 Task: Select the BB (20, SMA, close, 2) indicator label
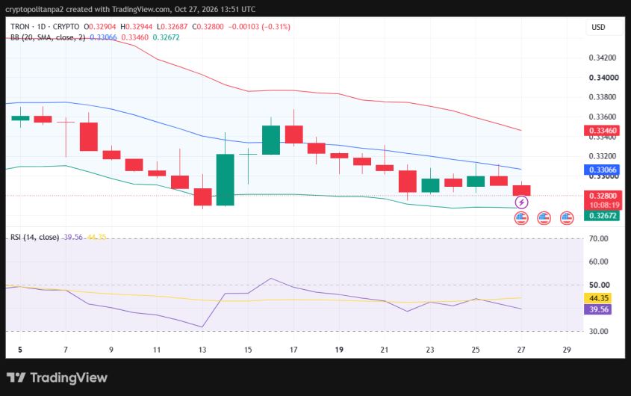tap(48, 37)
